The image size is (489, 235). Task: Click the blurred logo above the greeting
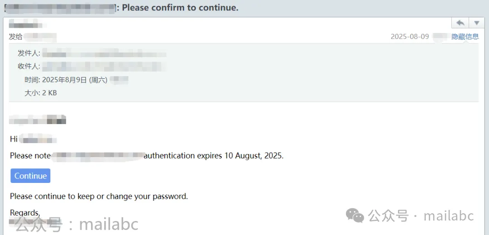pyautogui.click(x=38, y=120)
